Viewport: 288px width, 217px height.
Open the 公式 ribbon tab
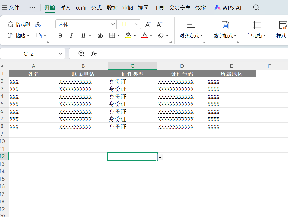(x=97, y=8)
